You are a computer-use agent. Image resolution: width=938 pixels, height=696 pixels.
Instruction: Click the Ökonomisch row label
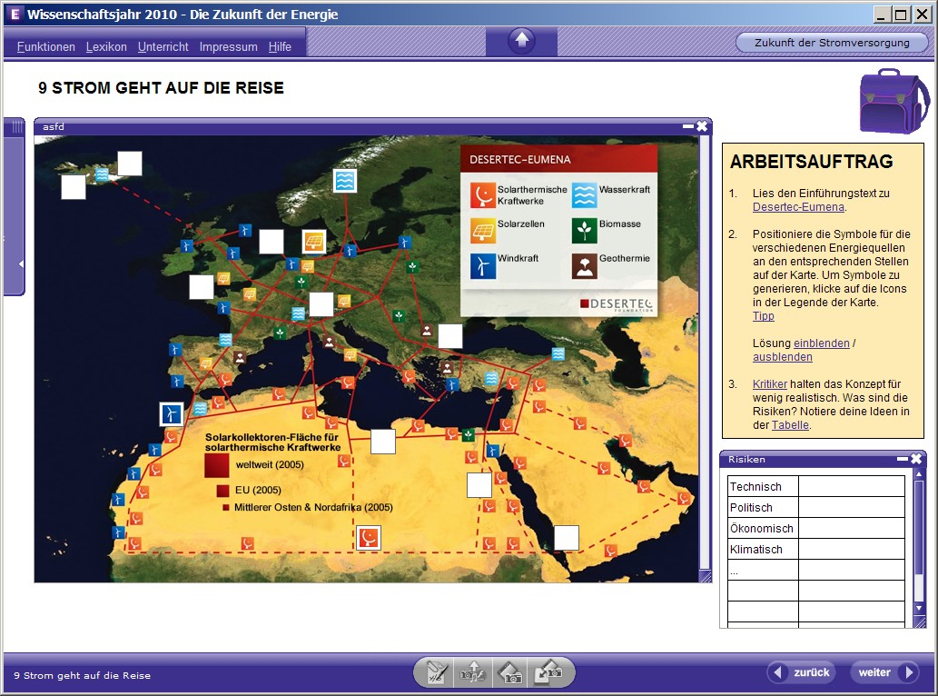click(762, 529)
